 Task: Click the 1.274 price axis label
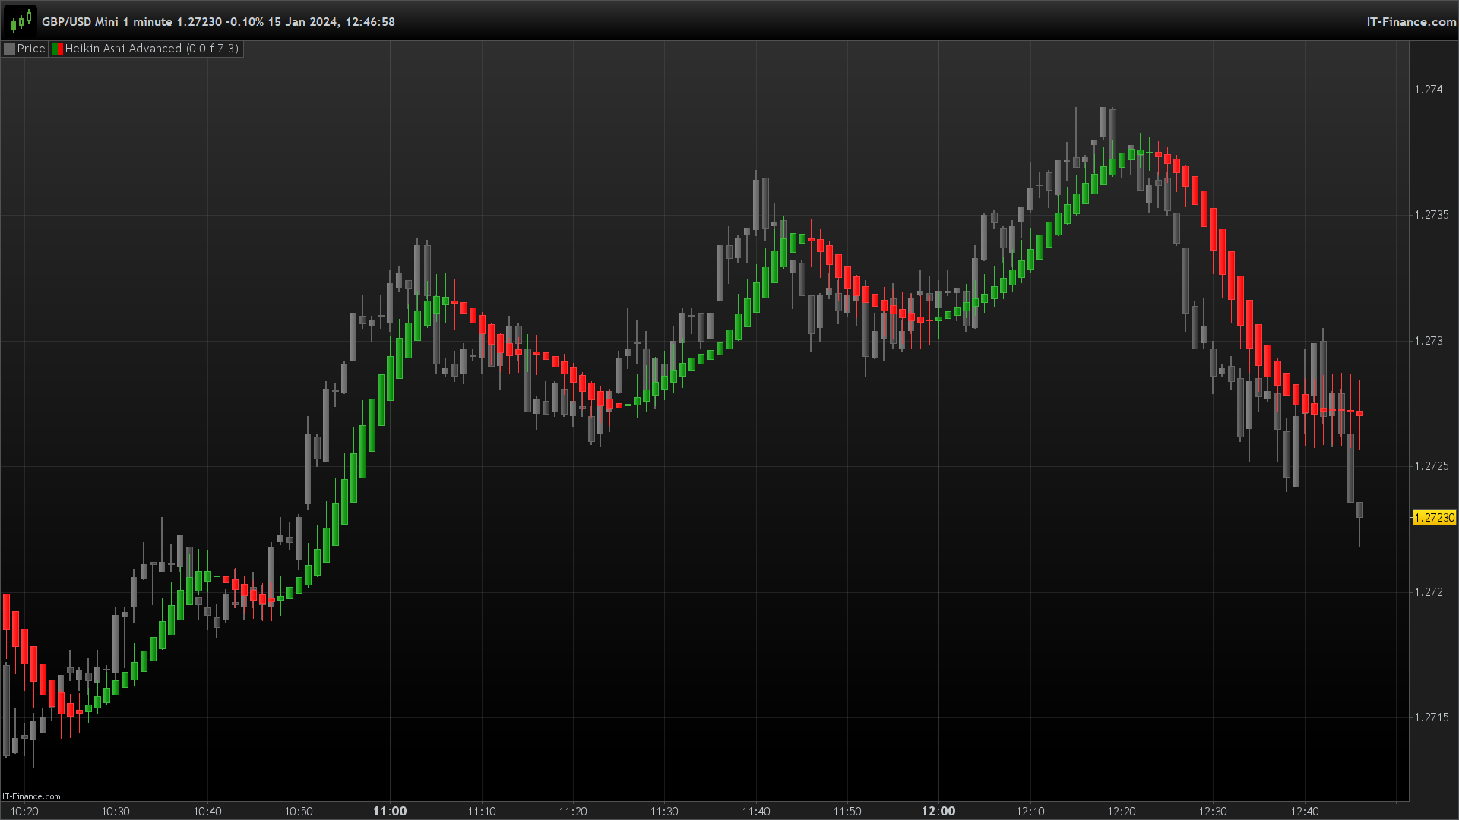click(x=1428, y=90)
